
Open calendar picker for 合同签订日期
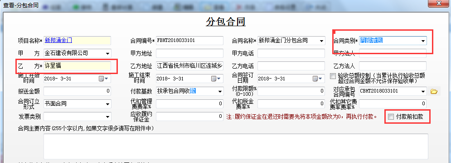[x=318, y=79]
